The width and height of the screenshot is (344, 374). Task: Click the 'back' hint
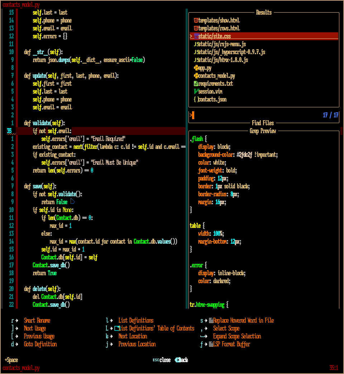(183, 360)
